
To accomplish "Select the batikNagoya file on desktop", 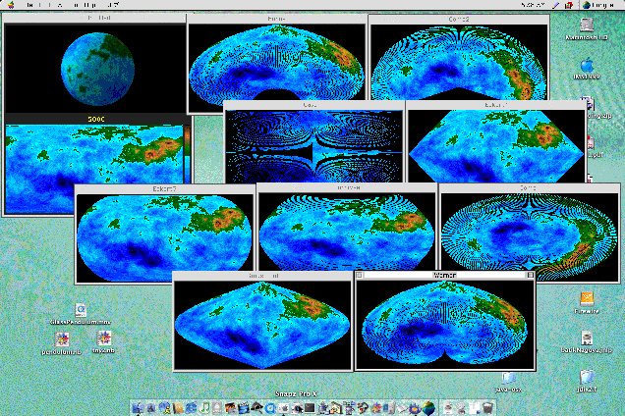I will pos(586,342).
